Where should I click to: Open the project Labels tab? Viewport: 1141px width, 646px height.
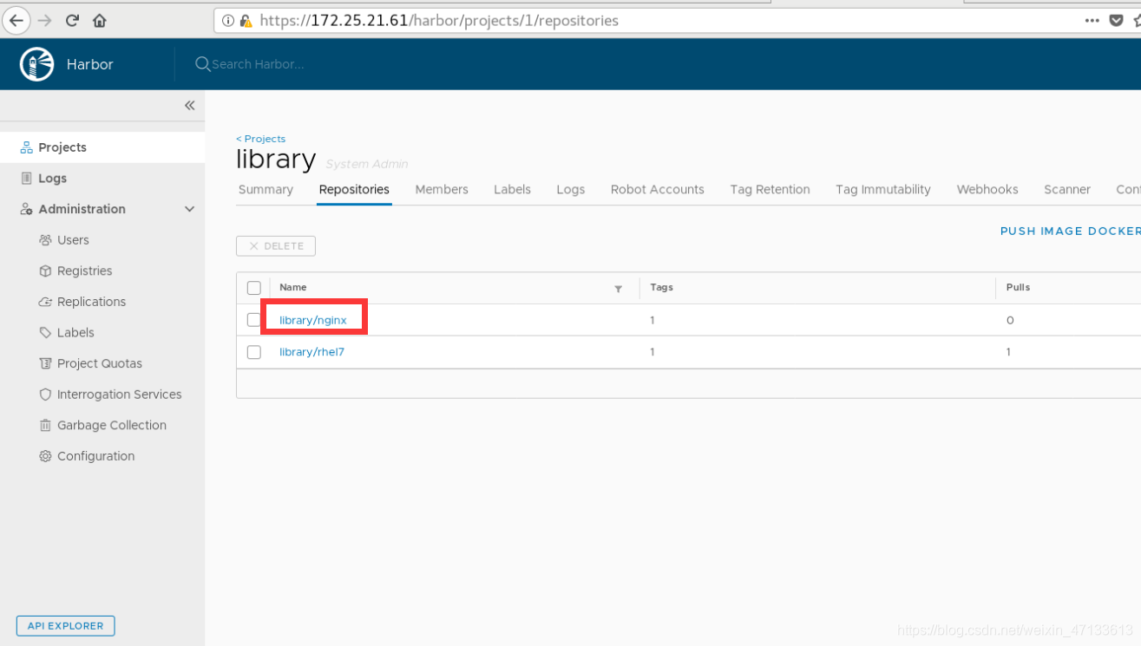click(512, 189)
